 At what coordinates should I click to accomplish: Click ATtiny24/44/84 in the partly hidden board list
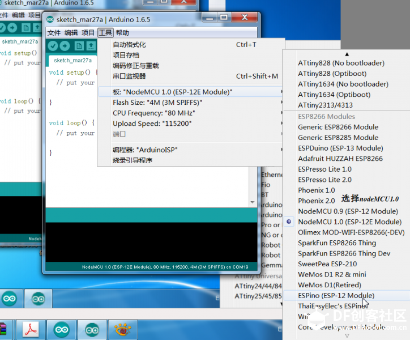(258, 286)
